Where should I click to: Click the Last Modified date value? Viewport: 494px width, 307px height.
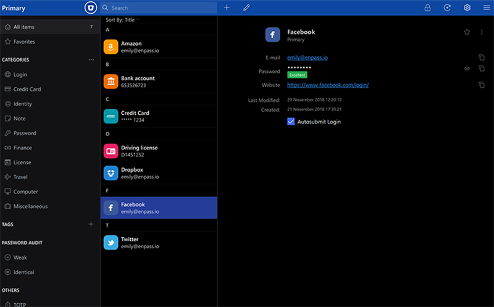click(314, 99)
